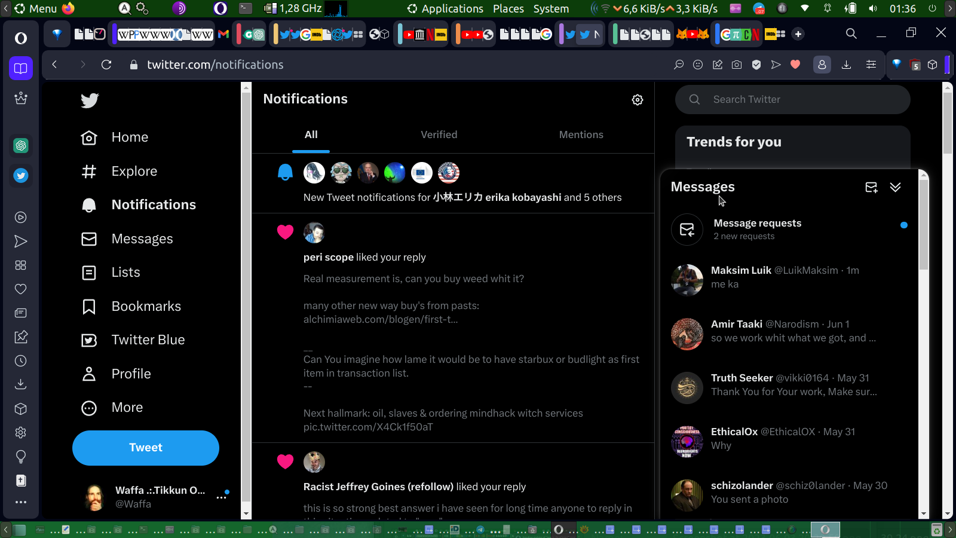Click the Messages drawer scrollbar
The image size is (956, 538).
pos(924,227)
